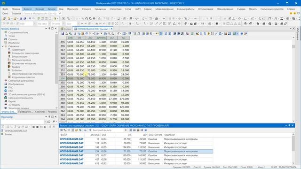Pin the results check panel
301x169 pixels.
coord(289,125)
